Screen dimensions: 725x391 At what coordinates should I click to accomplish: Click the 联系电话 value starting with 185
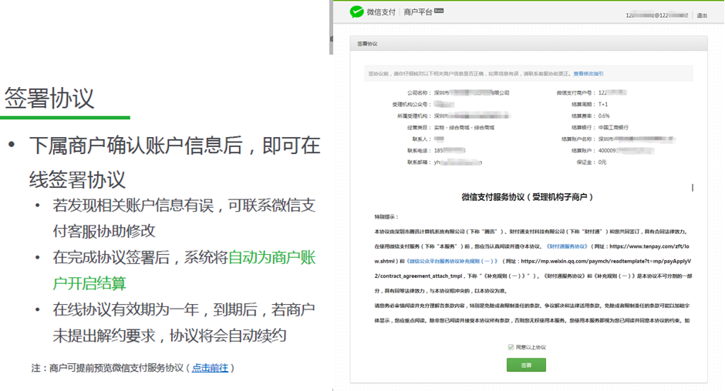[450, 151]
